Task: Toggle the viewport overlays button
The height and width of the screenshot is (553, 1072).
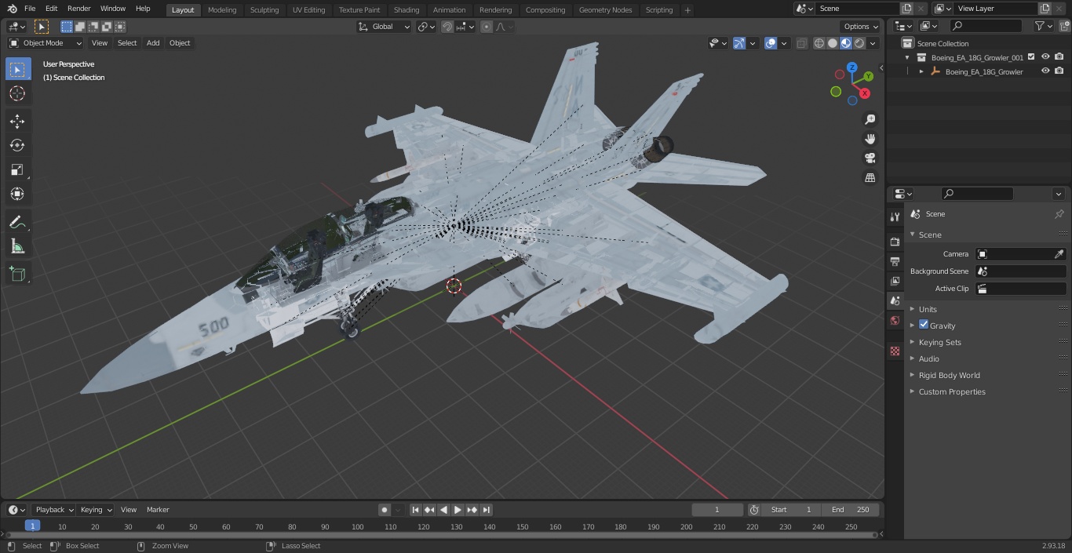Action: point(771,43)
